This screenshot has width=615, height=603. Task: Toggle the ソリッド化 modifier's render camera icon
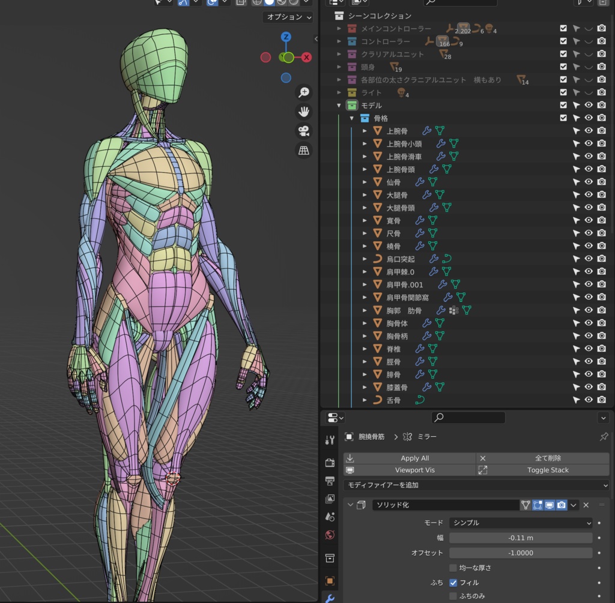(x=562, y=505)
